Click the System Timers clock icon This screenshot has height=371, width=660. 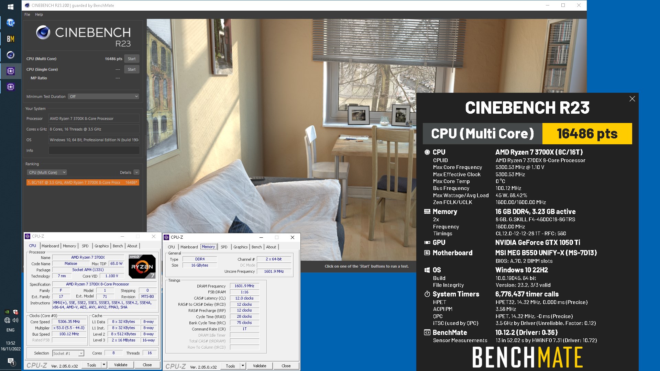[427, 294]
